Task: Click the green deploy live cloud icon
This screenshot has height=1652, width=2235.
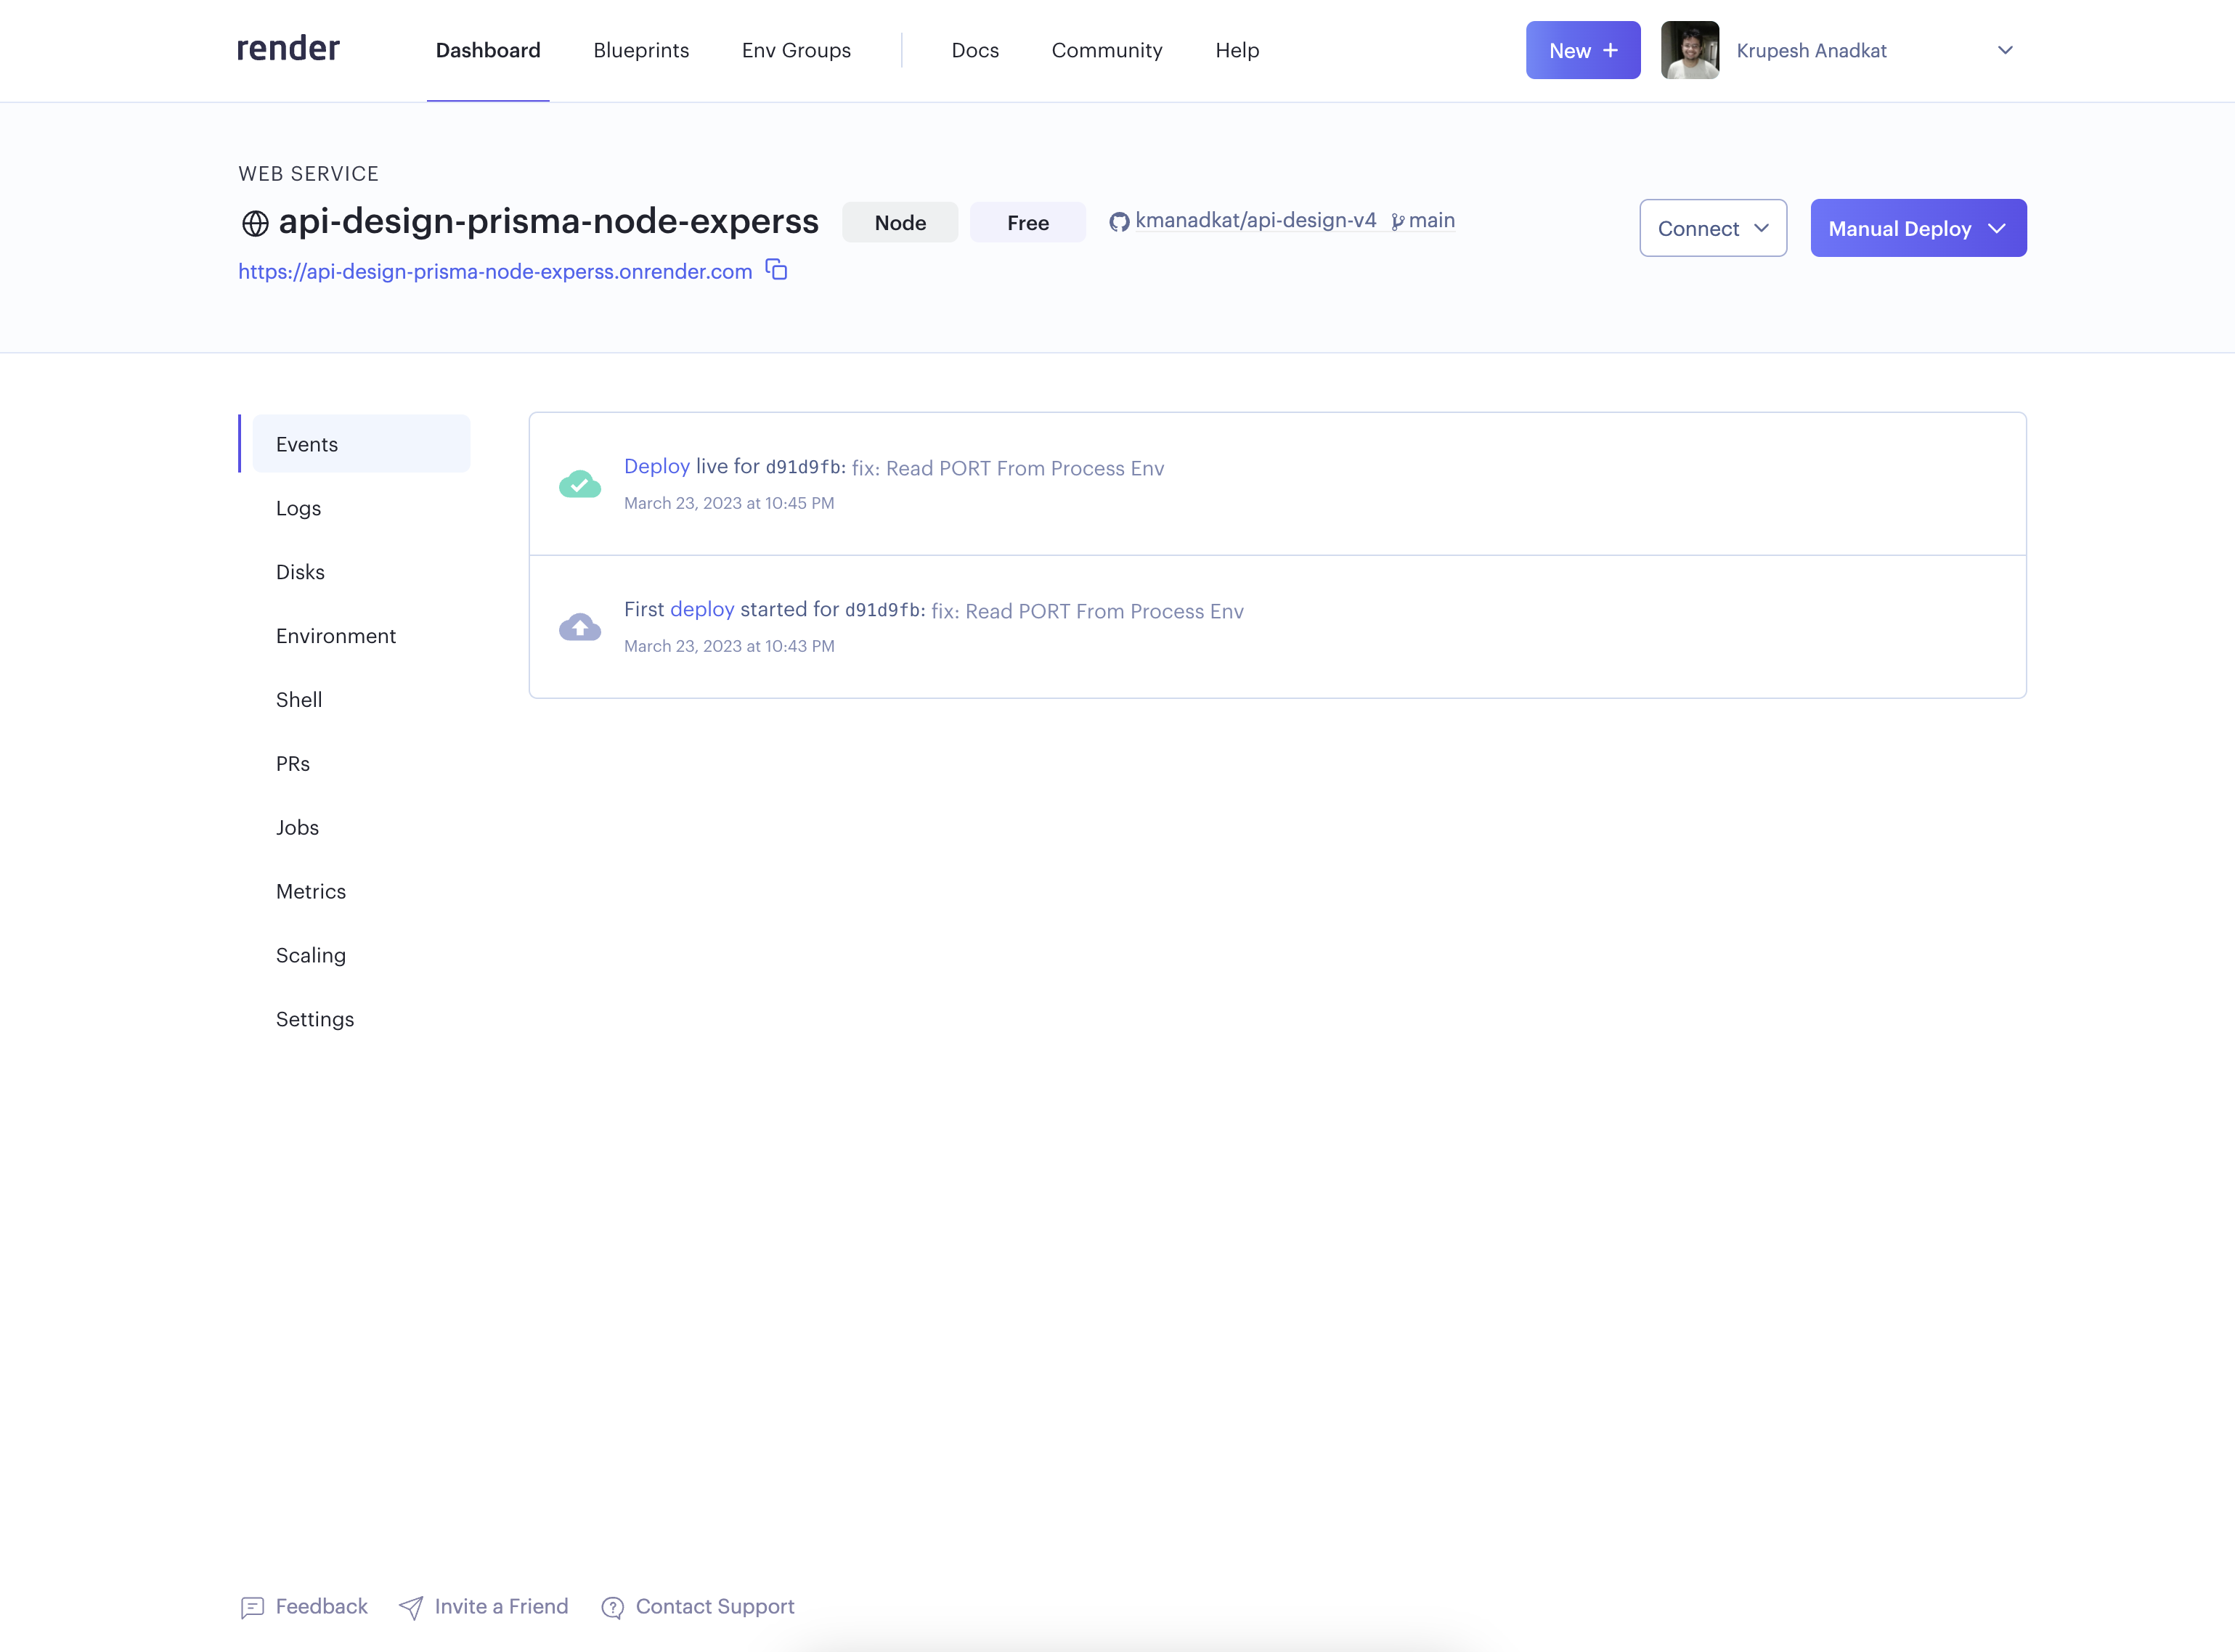Action: pos(579,484)
